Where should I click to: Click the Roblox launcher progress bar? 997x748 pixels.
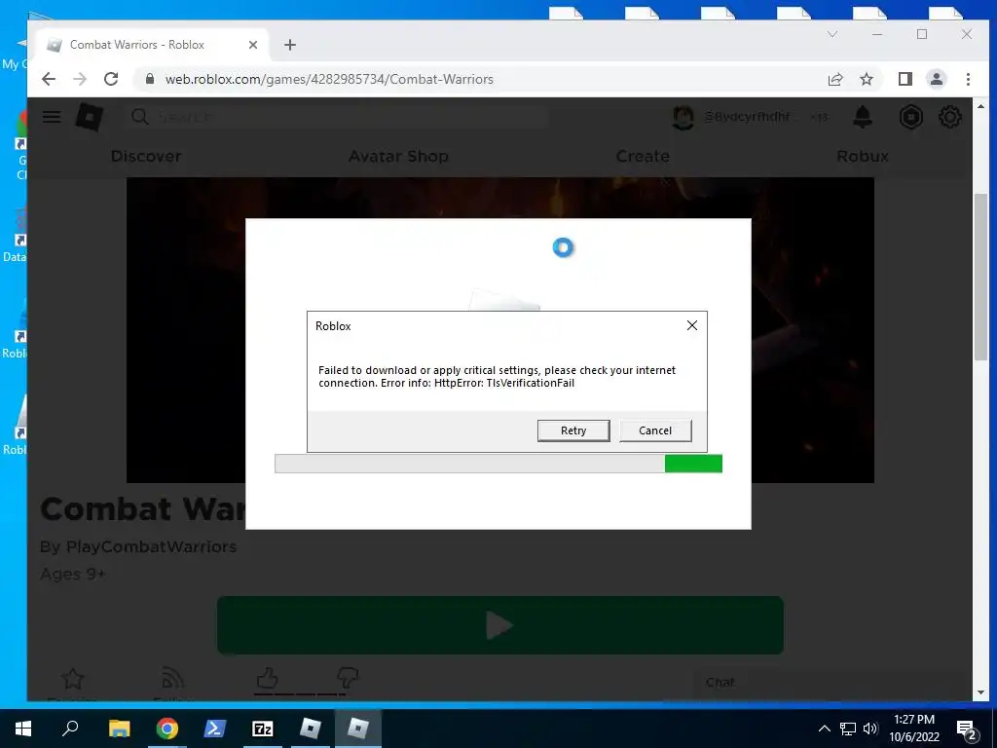pos(498,464)
